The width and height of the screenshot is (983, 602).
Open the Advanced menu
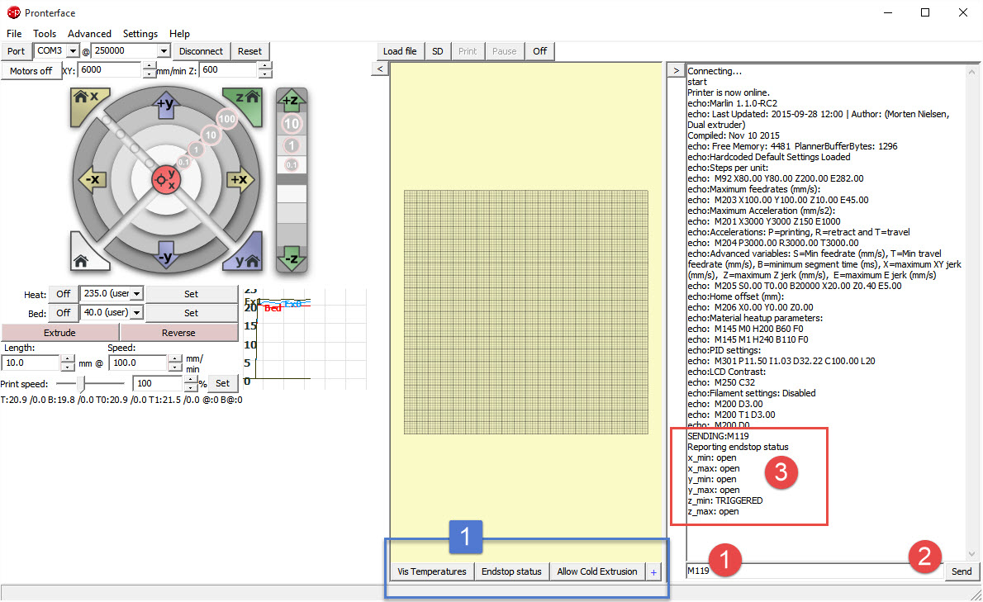[90, 34]
